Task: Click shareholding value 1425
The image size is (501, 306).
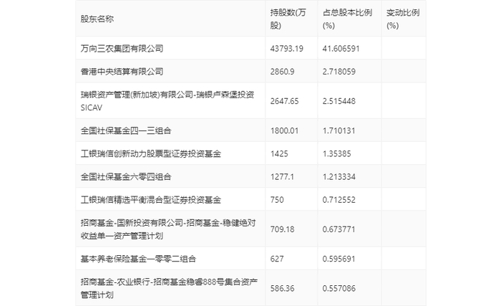Action: pyautogui.click(x=279, y=153)
